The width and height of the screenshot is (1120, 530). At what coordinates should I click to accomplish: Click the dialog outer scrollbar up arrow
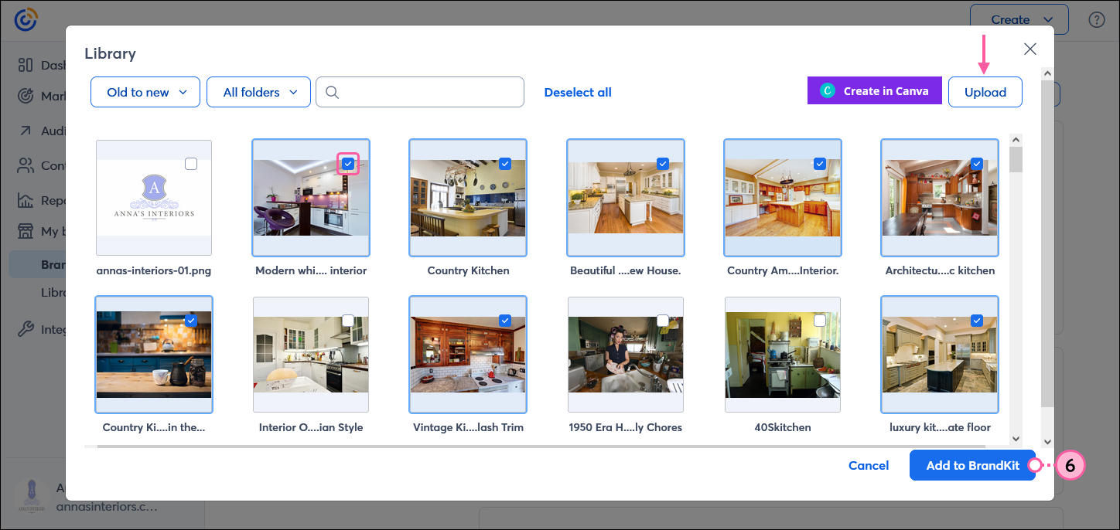pyautogui.click(x=1047, y=73)
